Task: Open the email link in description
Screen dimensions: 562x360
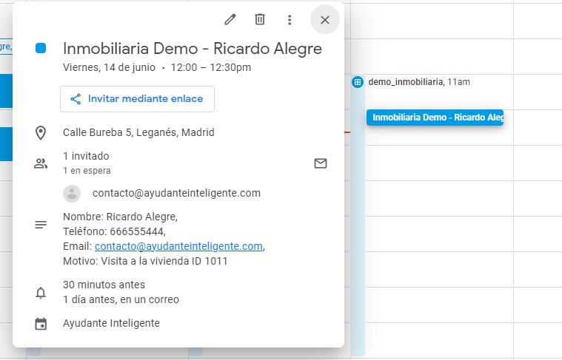Action: 178,246
